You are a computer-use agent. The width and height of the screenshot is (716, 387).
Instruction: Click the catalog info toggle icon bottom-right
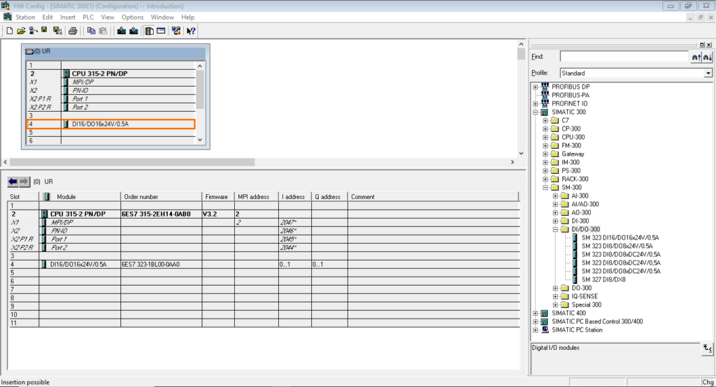pos(707,349)
